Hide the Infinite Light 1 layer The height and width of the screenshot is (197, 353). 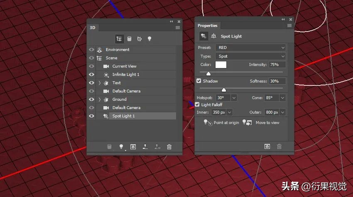click(91, 75)
